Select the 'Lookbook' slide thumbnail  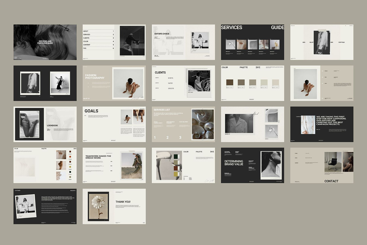coord(45,124)
